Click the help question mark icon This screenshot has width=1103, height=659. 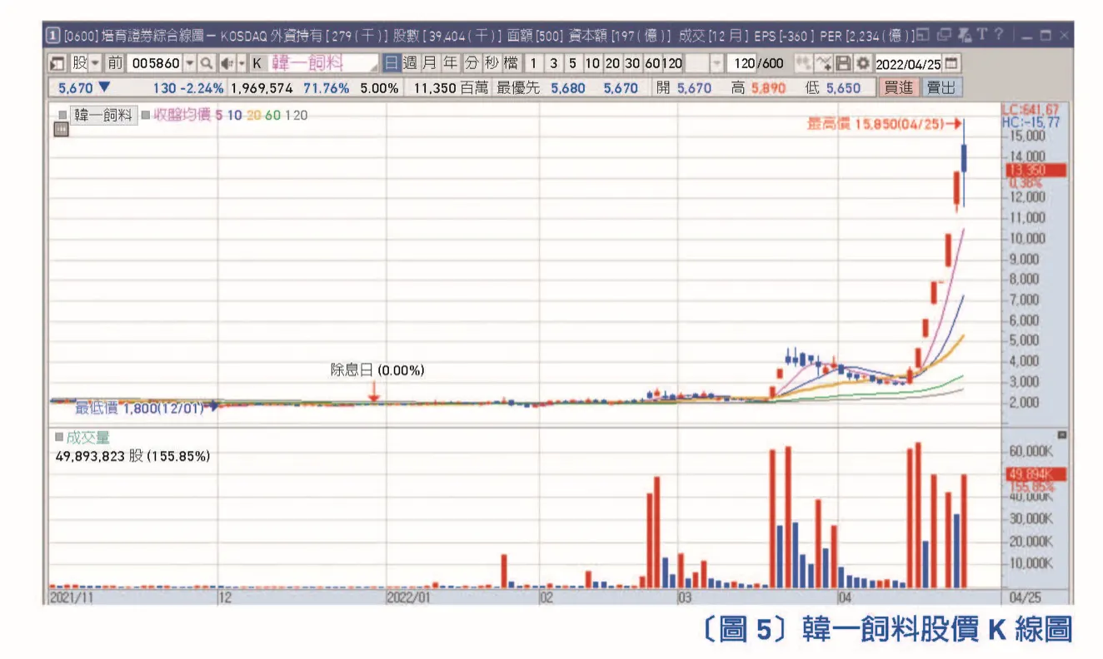pyautogui.click(x=999, y=35)
